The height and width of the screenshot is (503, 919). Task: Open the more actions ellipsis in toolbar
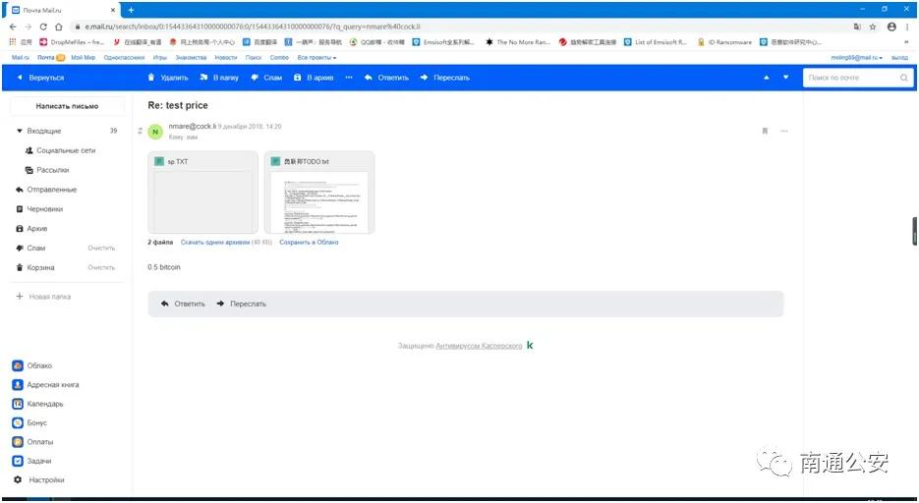coord(349,78)
